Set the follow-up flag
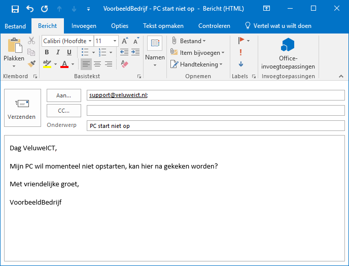349x266 pixels. 241,41
